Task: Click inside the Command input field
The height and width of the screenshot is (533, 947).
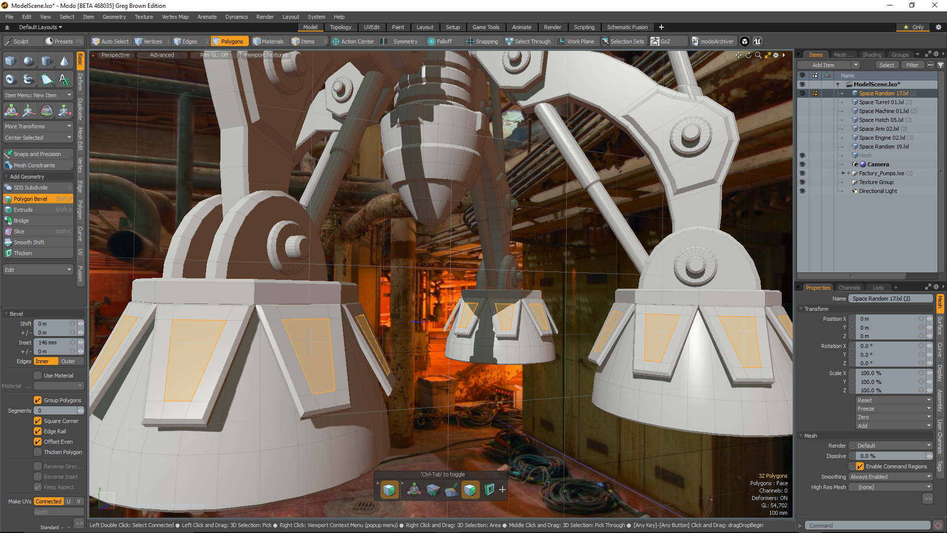Action: pyautogui.click(x=867, y=525)
